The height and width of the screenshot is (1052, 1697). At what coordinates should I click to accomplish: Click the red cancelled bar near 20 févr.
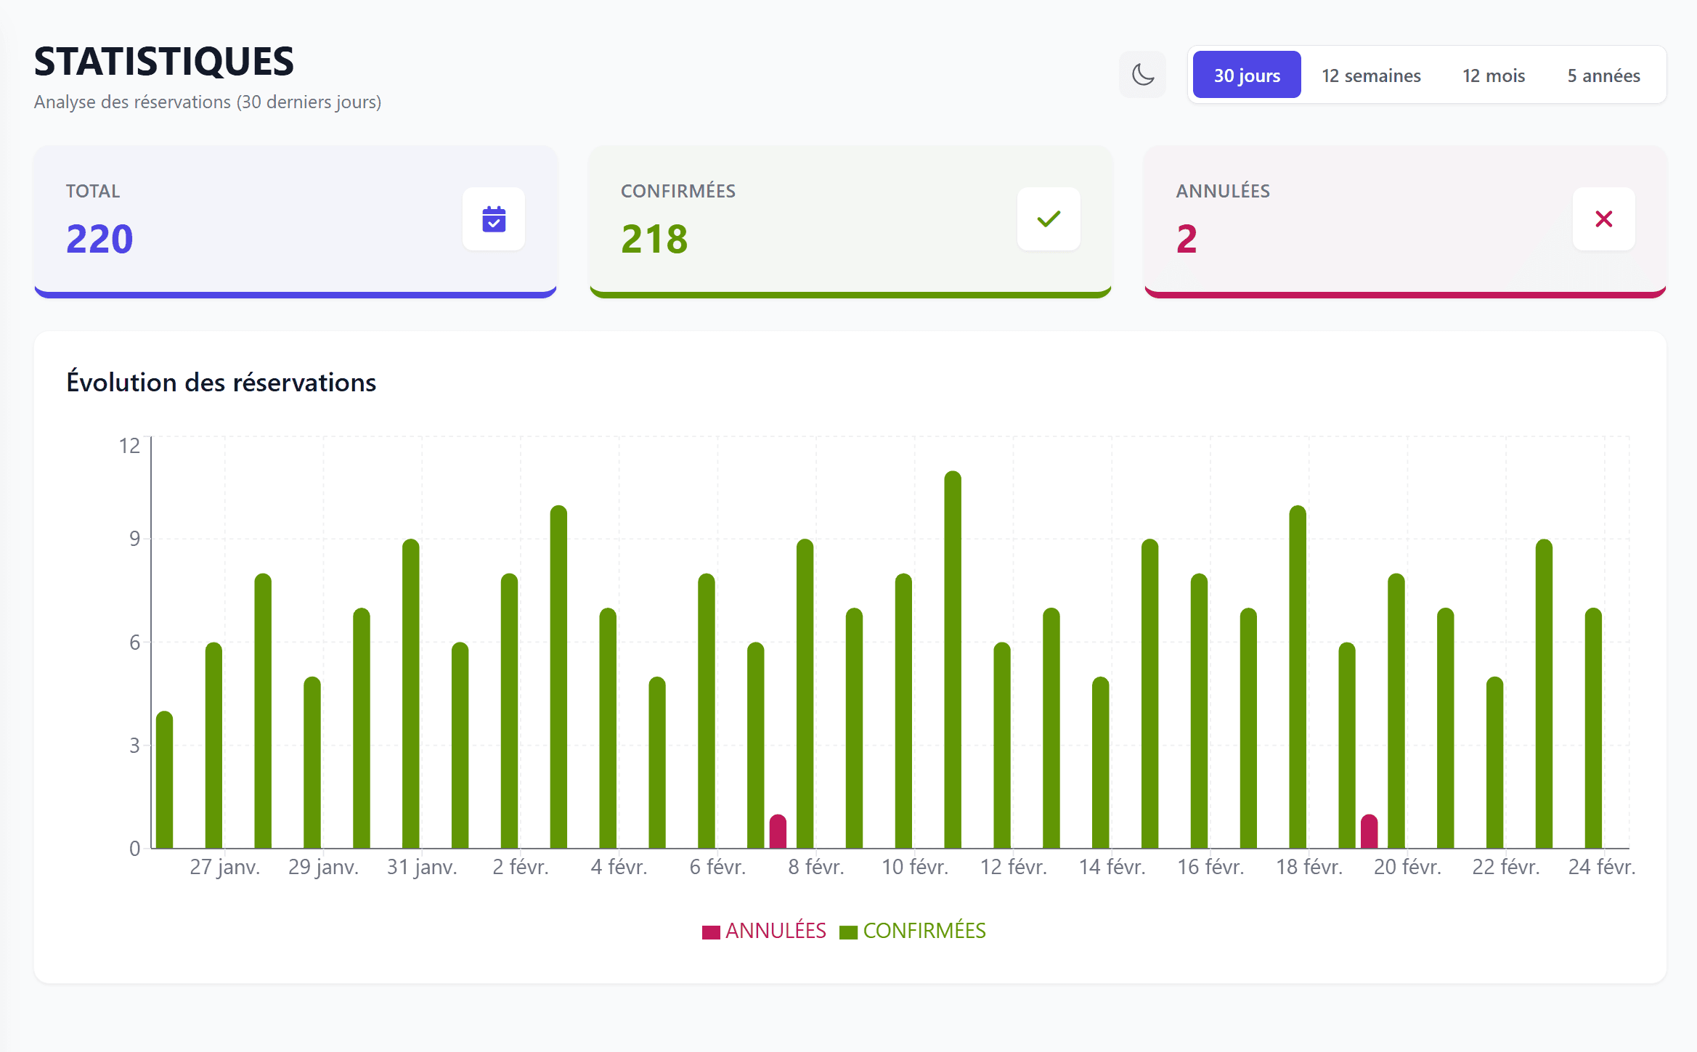point(1369,832)
